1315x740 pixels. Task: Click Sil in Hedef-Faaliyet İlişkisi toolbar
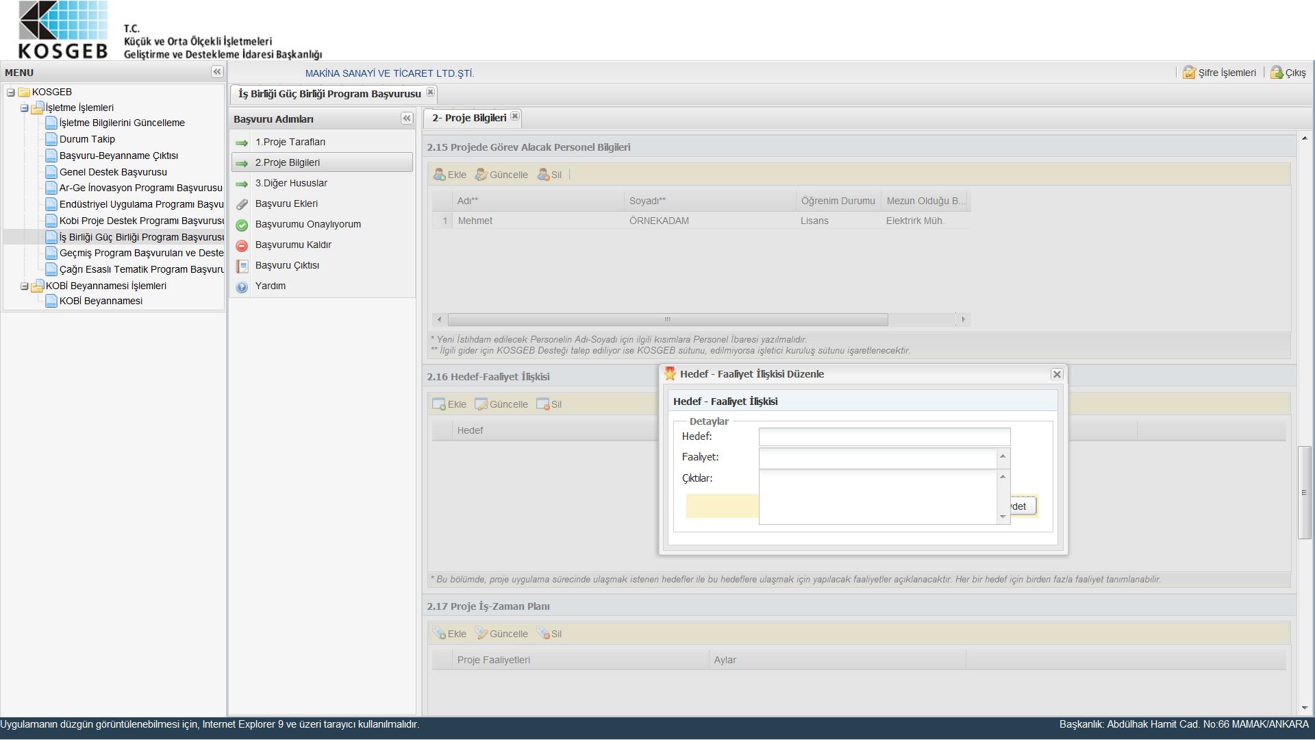click(549, 404)
